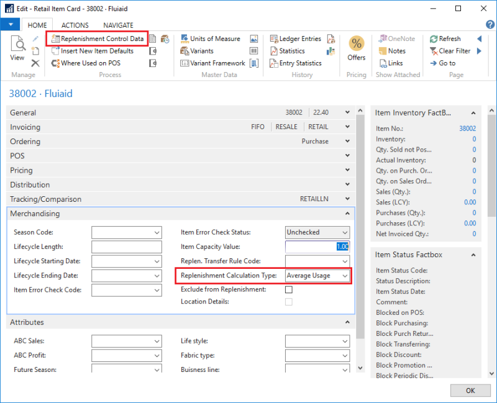Switch to the NAVIGATE tab
The image size is (497, 403).
coord(118,25)
